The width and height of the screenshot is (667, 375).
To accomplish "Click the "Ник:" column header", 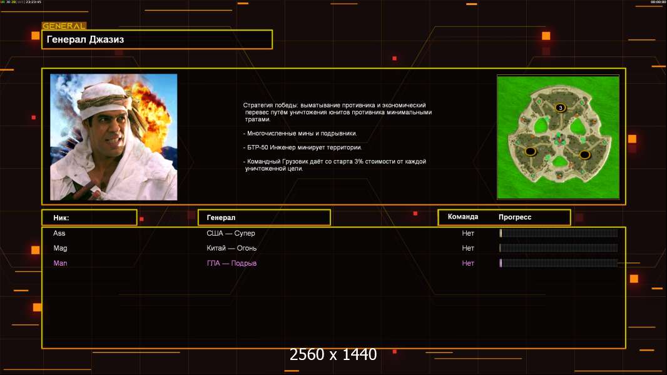I will coord(89,217).
